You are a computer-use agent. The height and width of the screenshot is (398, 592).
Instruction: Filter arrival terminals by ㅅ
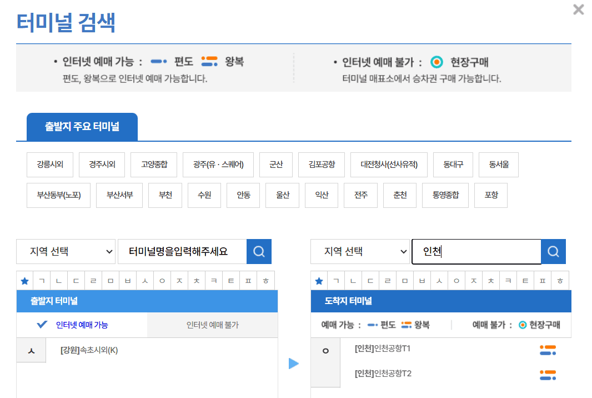pos(439,281)
